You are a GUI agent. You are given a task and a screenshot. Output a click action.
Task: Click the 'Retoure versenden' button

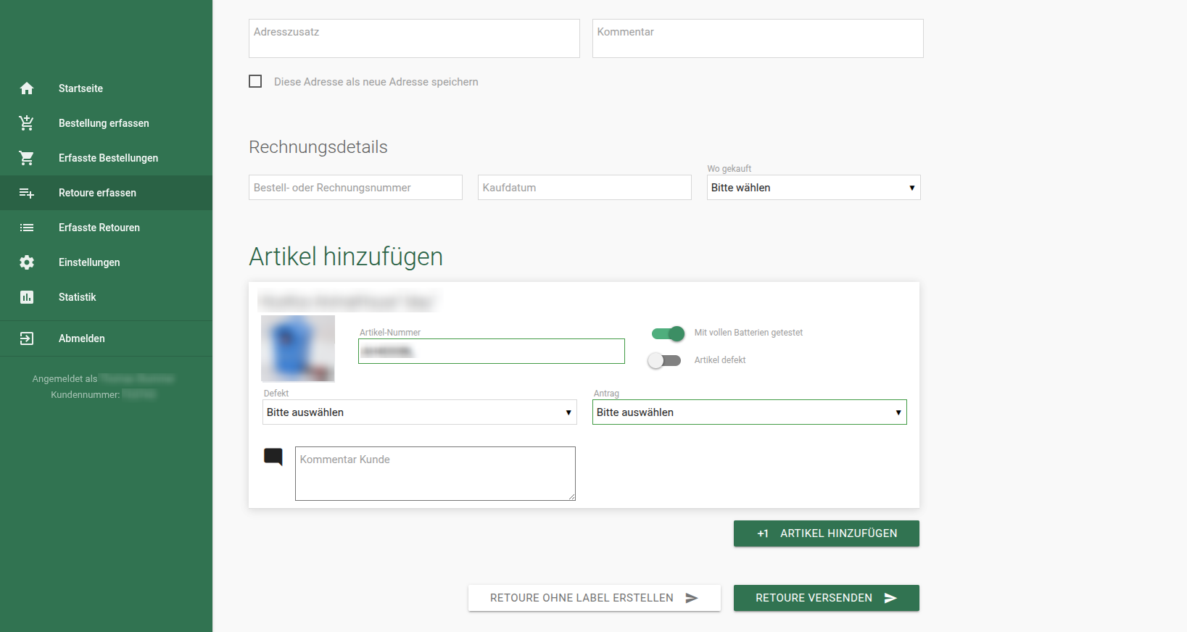(827, 598)
